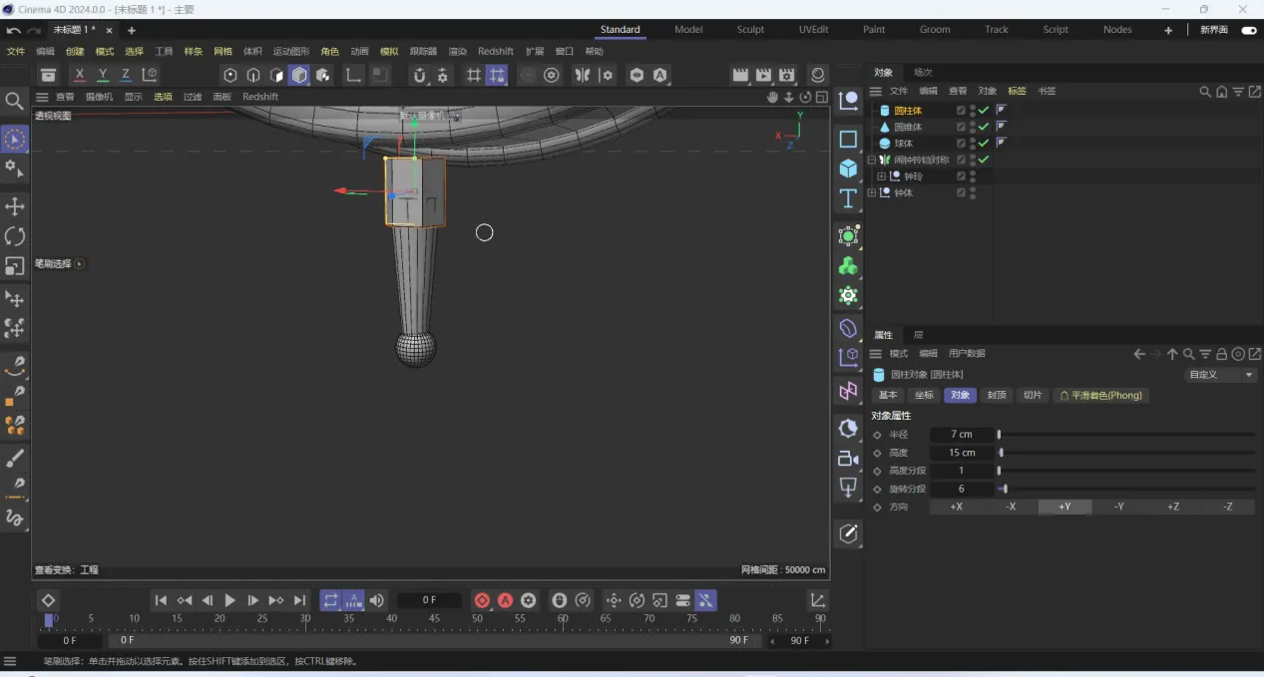The height and width of the screenshot is (677, 1264).
Task: Click the Scale tool icon
Action: (15, 266)
